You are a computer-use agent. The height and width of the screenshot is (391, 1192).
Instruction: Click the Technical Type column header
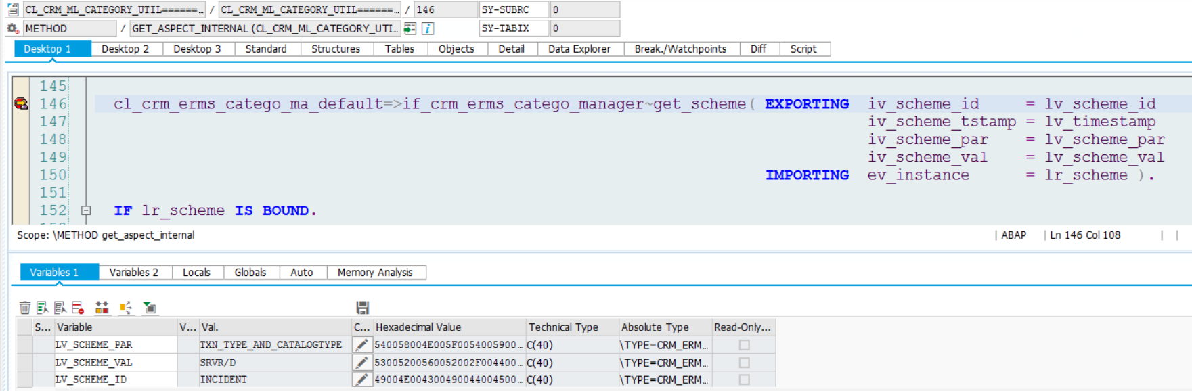tap(573, 327)
